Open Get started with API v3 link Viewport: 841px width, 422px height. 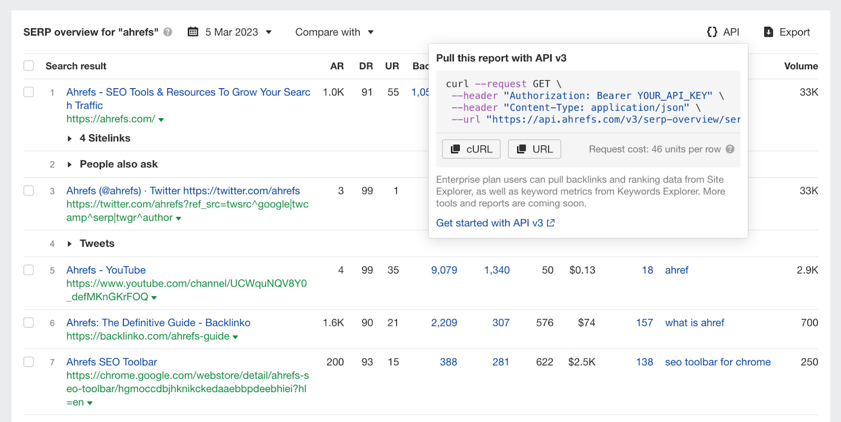(x=495, y=223)
